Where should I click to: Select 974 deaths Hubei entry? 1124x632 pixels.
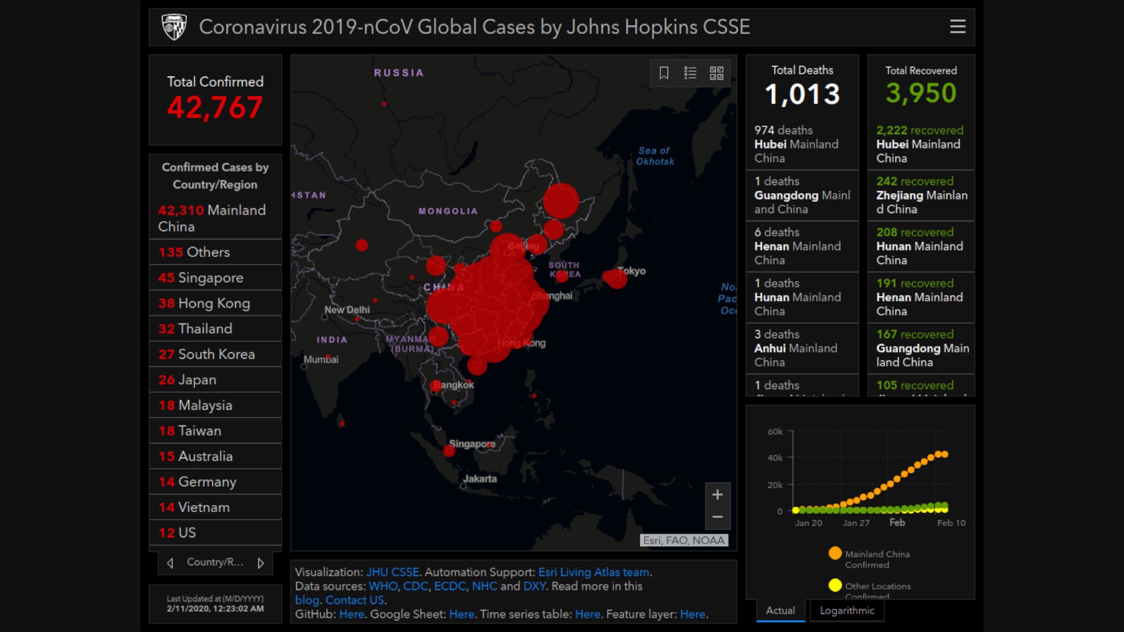click(802, 144)
